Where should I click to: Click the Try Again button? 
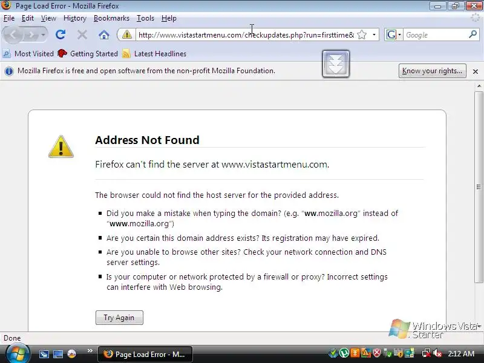click(x=119, y=318)
